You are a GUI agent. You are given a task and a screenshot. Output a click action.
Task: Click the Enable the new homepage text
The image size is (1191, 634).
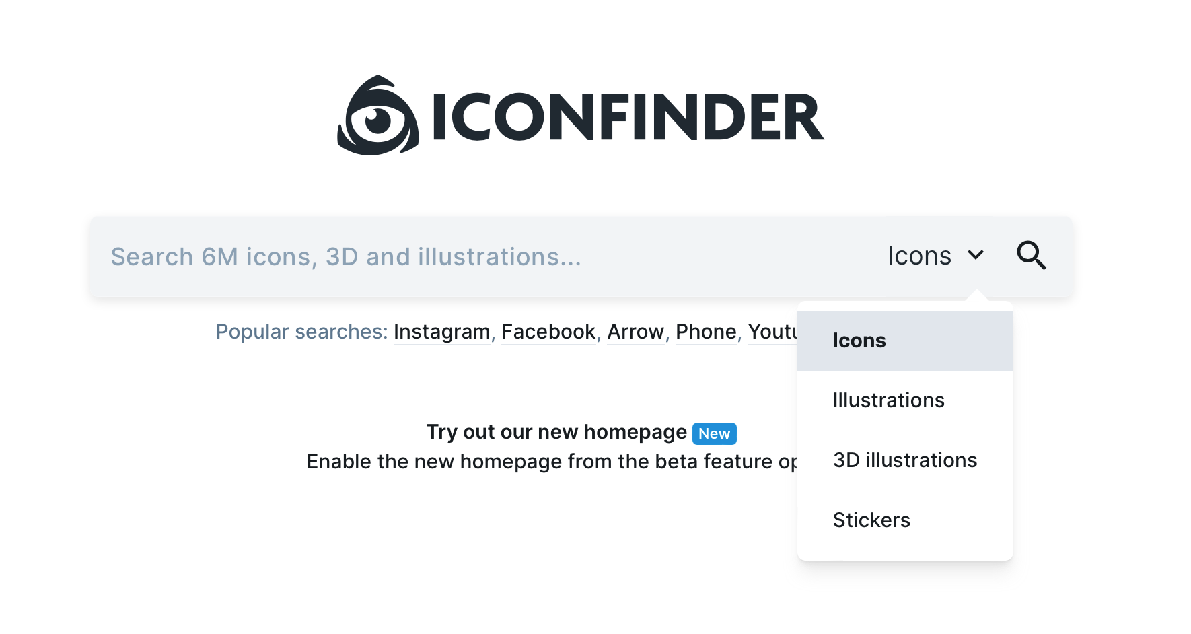(x=552, y=462)
